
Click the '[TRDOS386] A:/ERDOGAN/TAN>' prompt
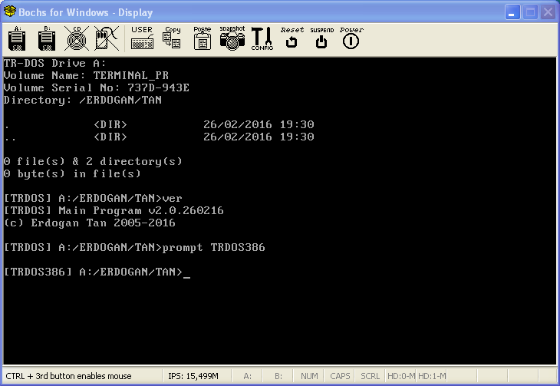point(93,272)
